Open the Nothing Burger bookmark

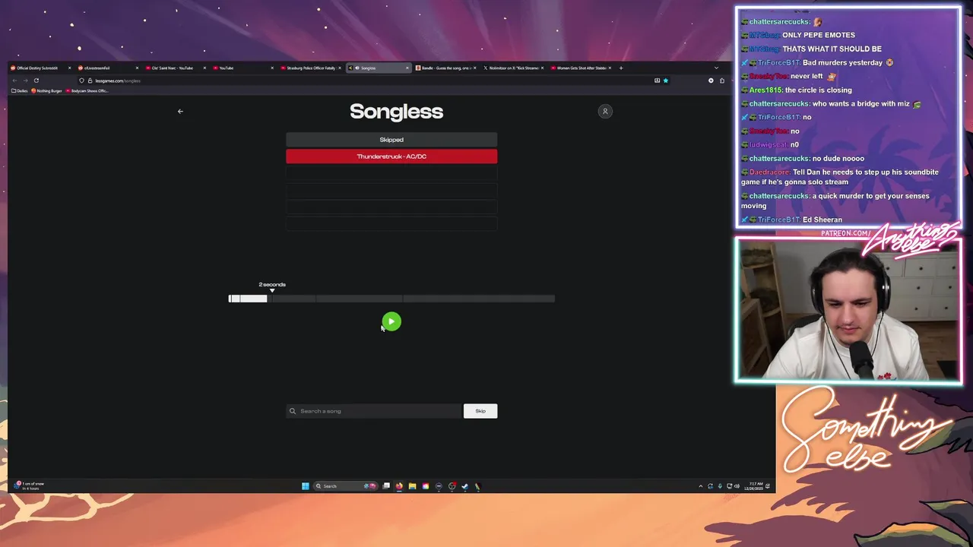[47, 90]
